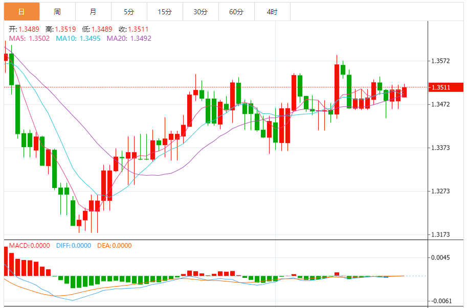Click the 1.3373 price axis label
This screenshot has width=467, height=308.
click(440, 148)
